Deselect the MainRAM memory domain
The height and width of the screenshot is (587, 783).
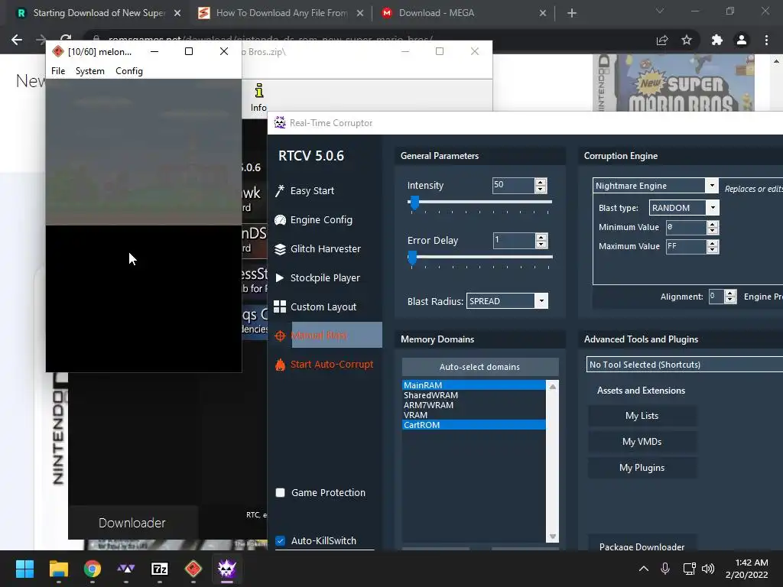[473, 385]
